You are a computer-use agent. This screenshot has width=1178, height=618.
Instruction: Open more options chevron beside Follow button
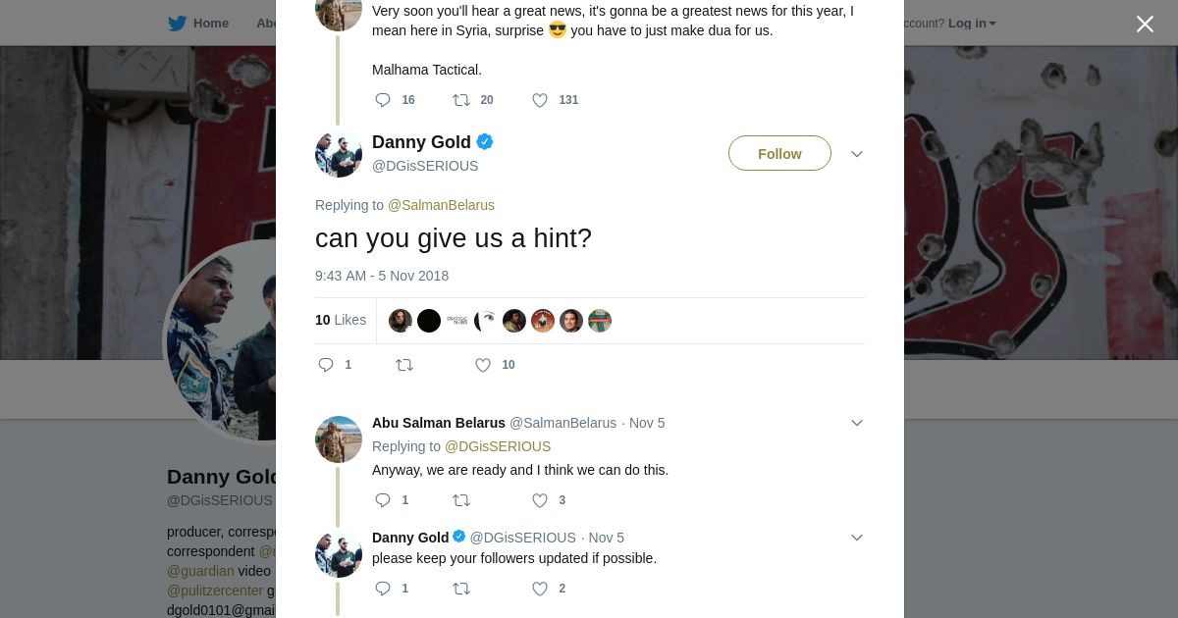pos(856,154)
